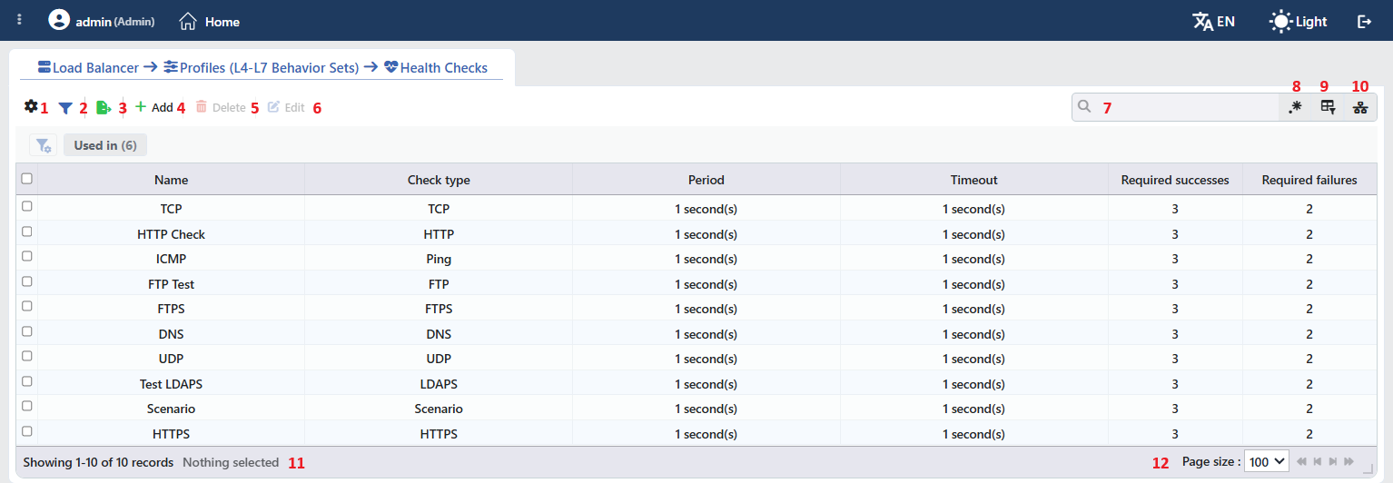Click the blue filter funnel icon

65,107
